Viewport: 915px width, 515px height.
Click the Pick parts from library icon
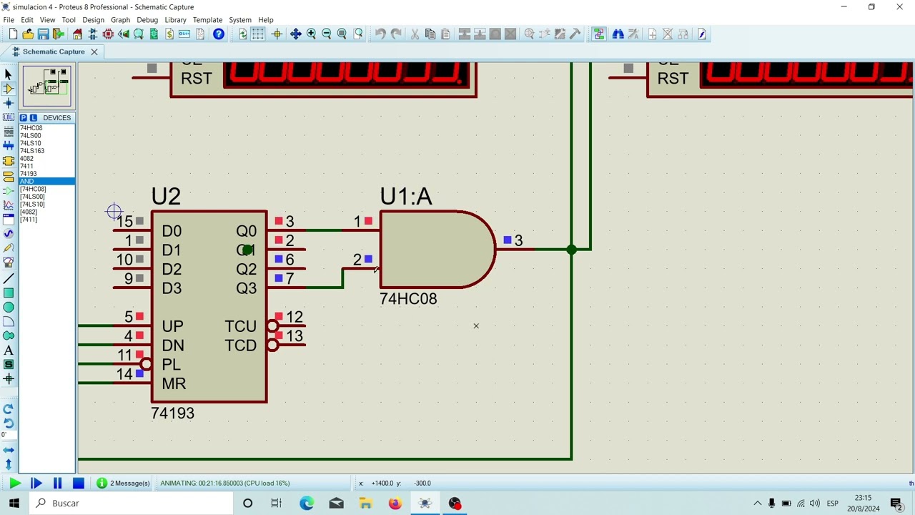529,34
